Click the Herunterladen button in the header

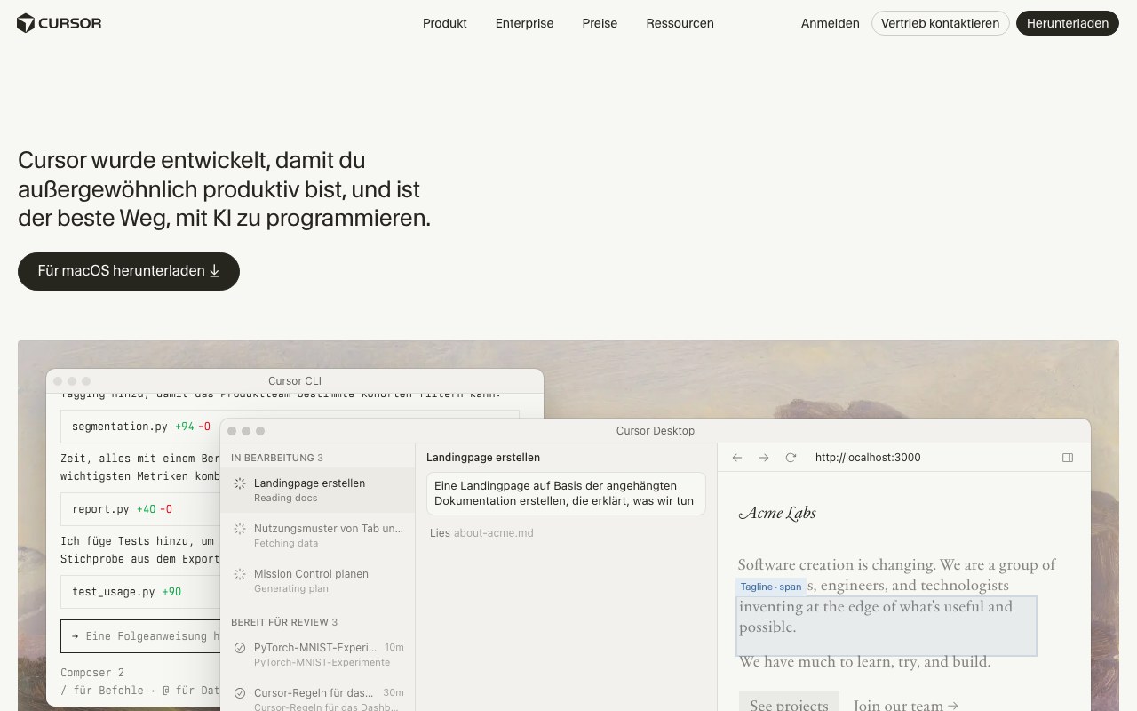(x=1068, y=23)
